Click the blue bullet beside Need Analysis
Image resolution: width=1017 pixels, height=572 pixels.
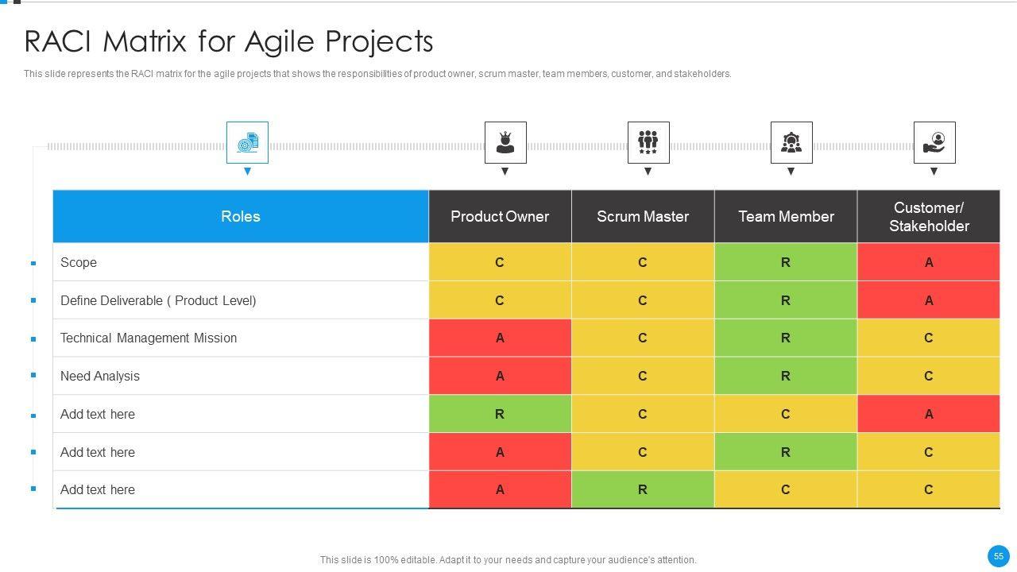pos(33,375)
